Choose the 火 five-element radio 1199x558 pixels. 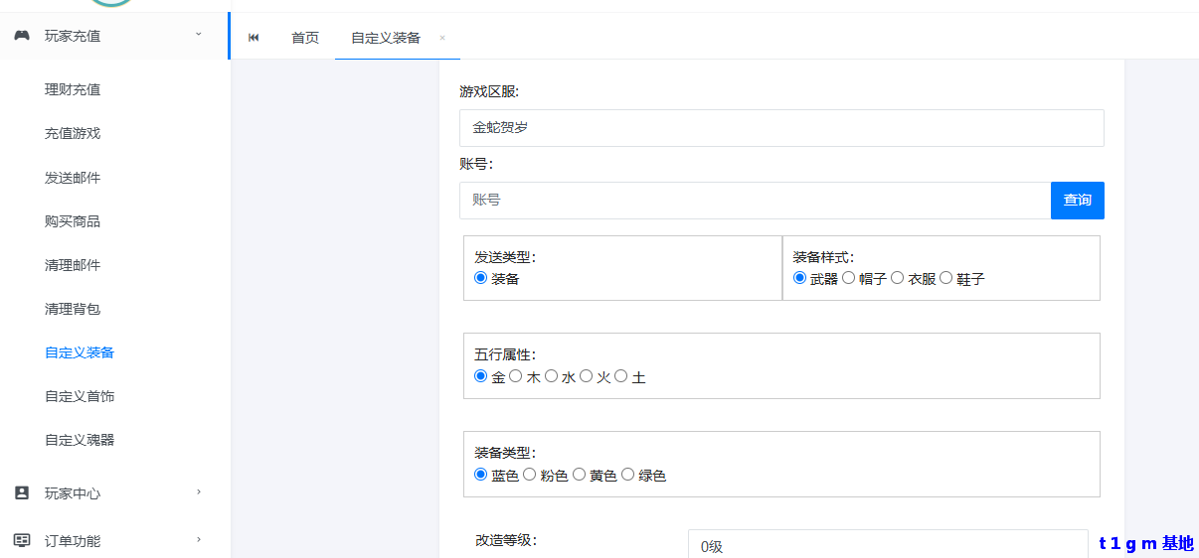pyautogui.click(x=586, y=376)
